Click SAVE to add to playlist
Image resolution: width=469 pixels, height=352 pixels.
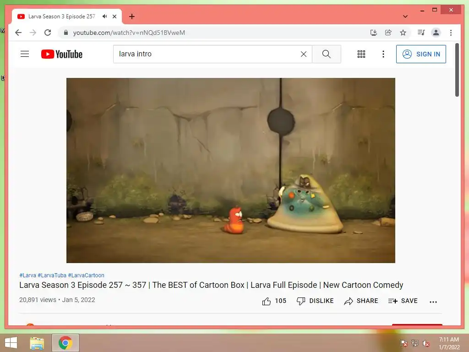(x=403, y=301)
